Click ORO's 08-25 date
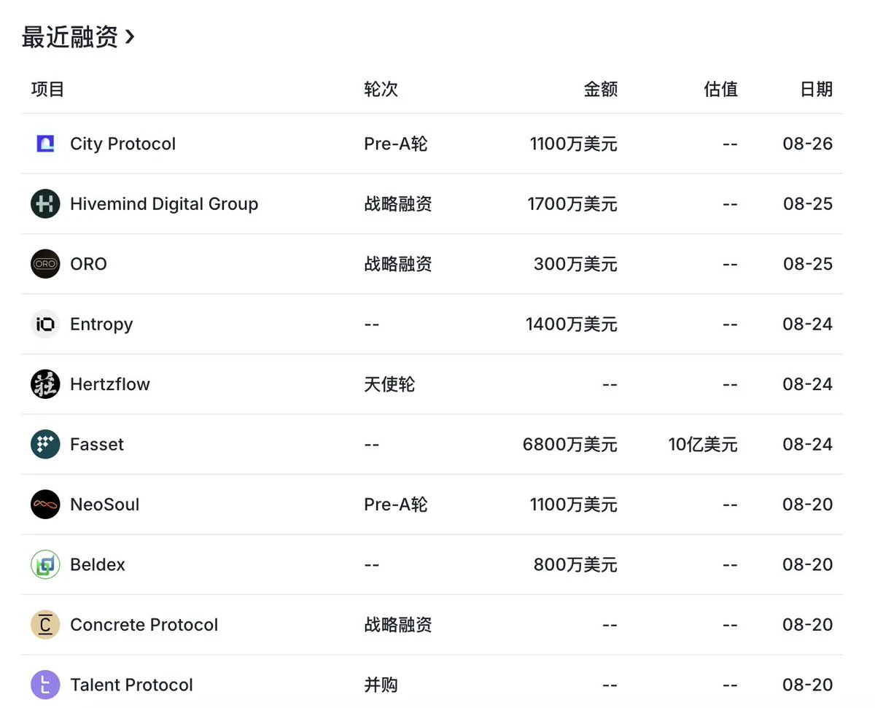The width and height of the screenshot is (875, 708). click(x=808, y=264)
